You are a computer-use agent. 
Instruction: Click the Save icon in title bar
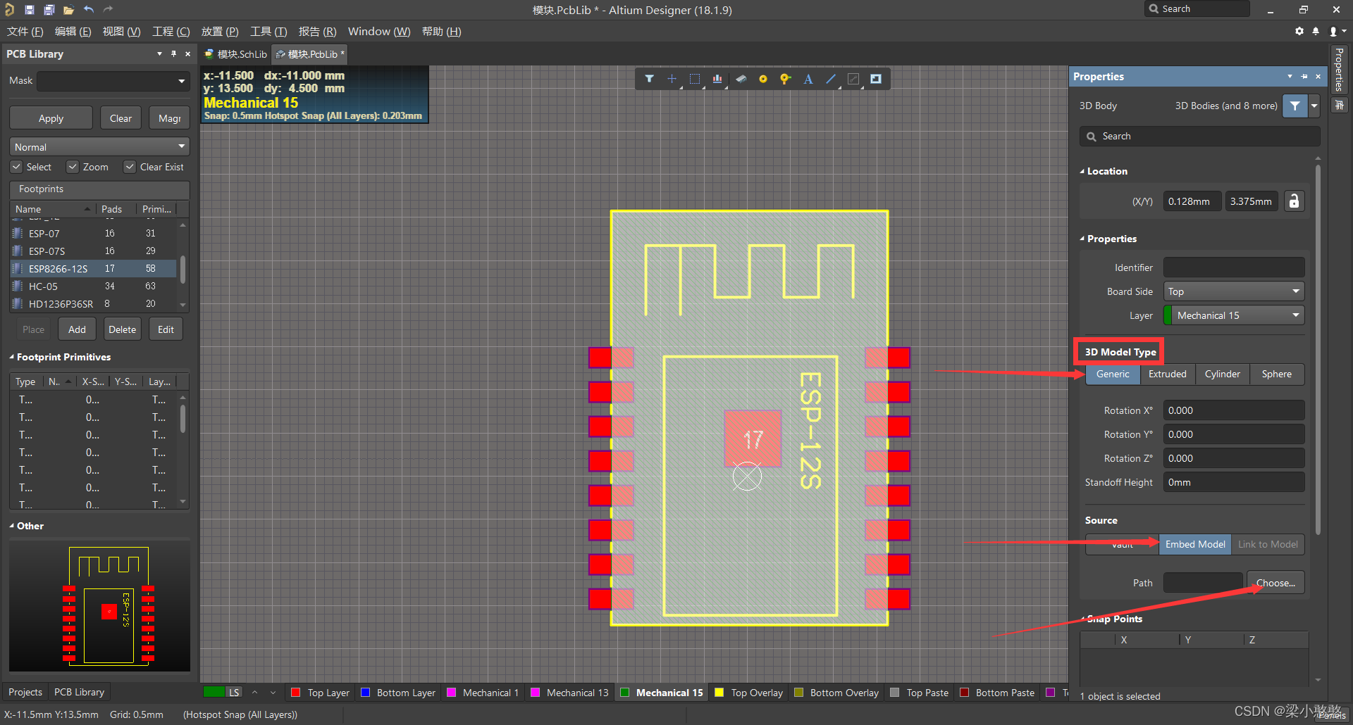30,10
